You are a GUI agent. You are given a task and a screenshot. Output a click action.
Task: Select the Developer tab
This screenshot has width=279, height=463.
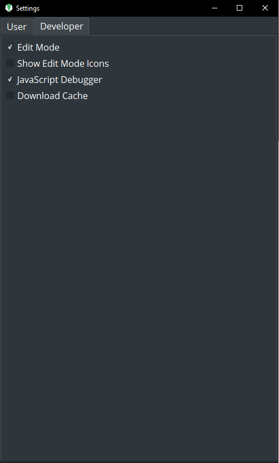62,26
